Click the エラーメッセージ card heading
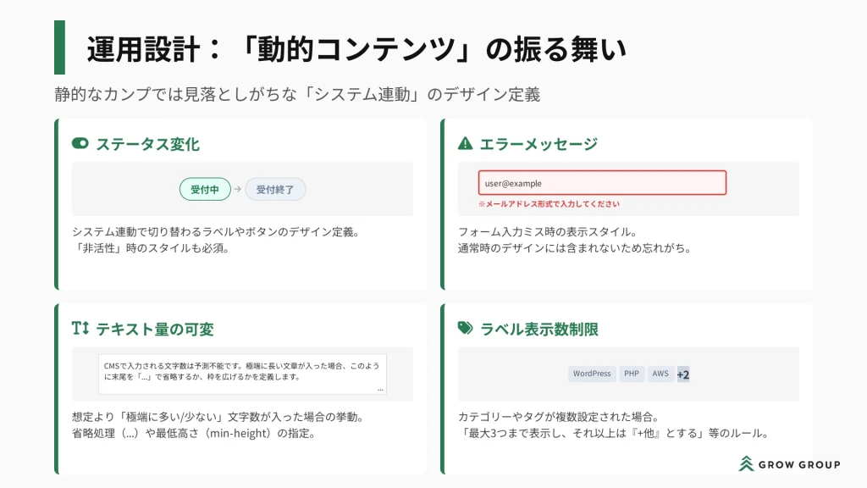 [x=538, y=144]
